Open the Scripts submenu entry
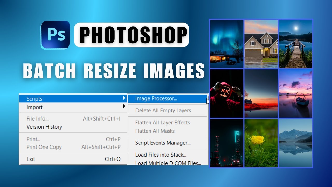The image size is (332, 187). (73, 99)
